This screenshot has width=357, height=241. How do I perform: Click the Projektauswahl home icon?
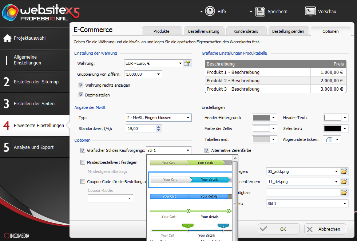point(7,38)
